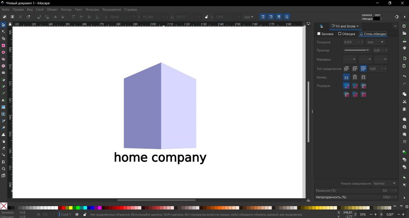Select miter join type icon

tap(363, 69)
